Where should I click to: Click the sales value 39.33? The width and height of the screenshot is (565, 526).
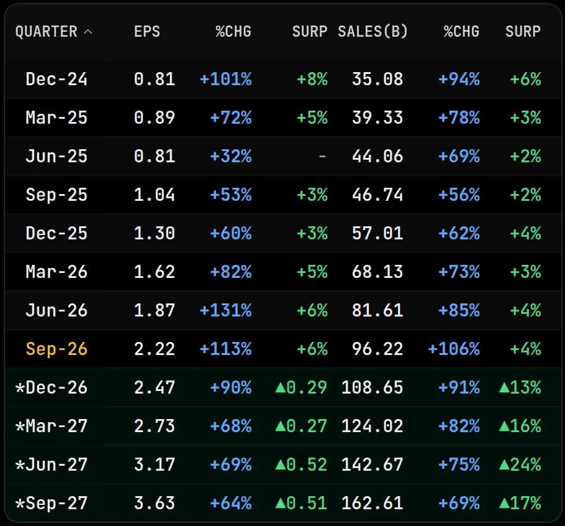377,118
